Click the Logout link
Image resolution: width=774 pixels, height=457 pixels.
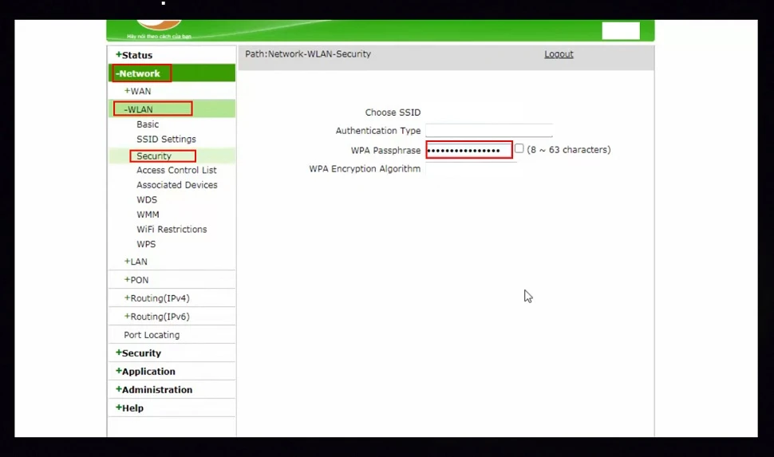tap(559, 54)
